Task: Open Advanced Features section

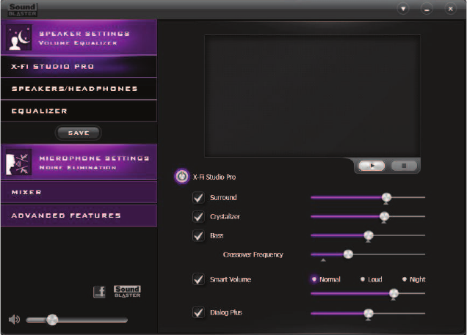Action: pos(79,216)
